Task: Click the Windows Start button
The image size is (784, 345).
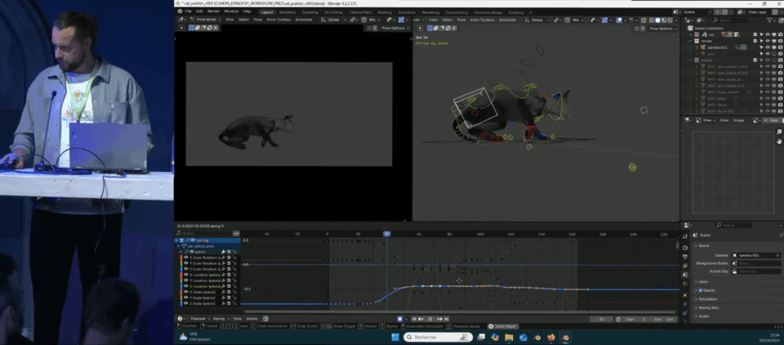Action: [395, 337]
